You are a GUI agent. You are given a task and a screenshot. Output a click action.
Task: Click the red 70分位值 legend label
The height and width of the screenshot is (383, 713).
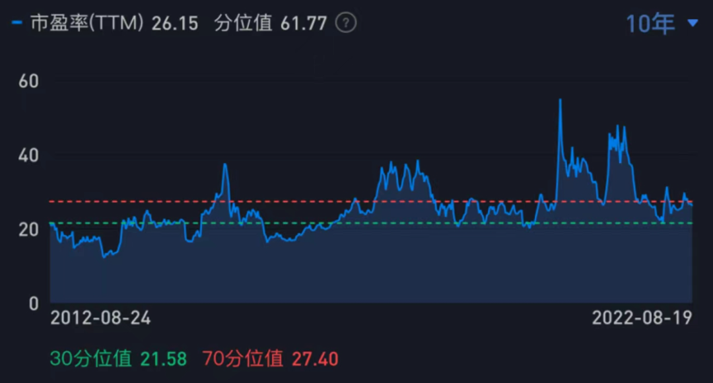click(243, 359)
